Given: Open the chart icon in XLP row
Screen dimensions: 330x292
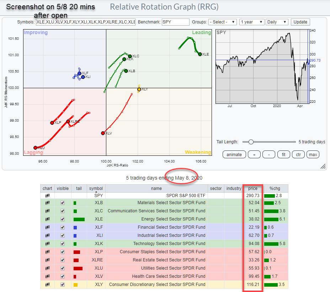Looking at the screenshot, I should pos(47,252).
